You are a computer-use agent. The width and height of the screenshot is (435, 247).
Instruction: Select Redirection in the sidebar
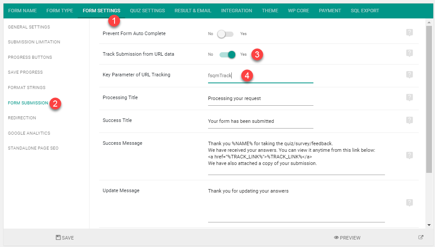(x=22, y=118)
